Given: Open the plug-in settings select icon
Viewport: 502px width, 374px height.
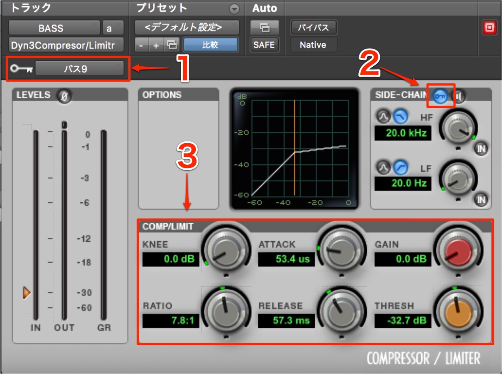Looking at the screenshot, I should pyautogui.click(x=172, y=45).
